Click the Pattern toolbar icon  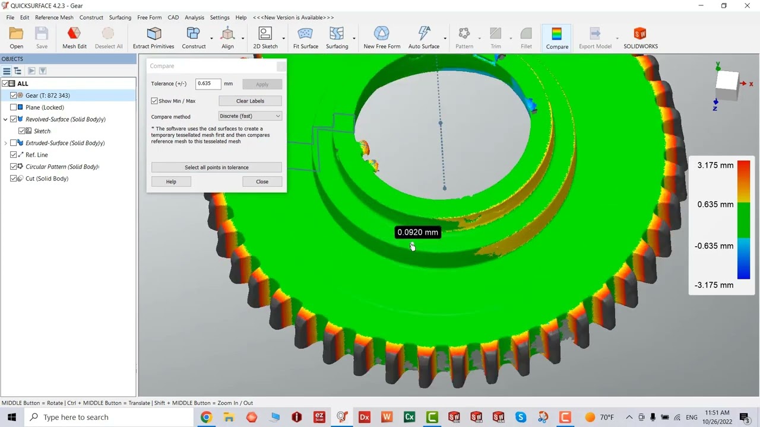click(x=464, y=38)
